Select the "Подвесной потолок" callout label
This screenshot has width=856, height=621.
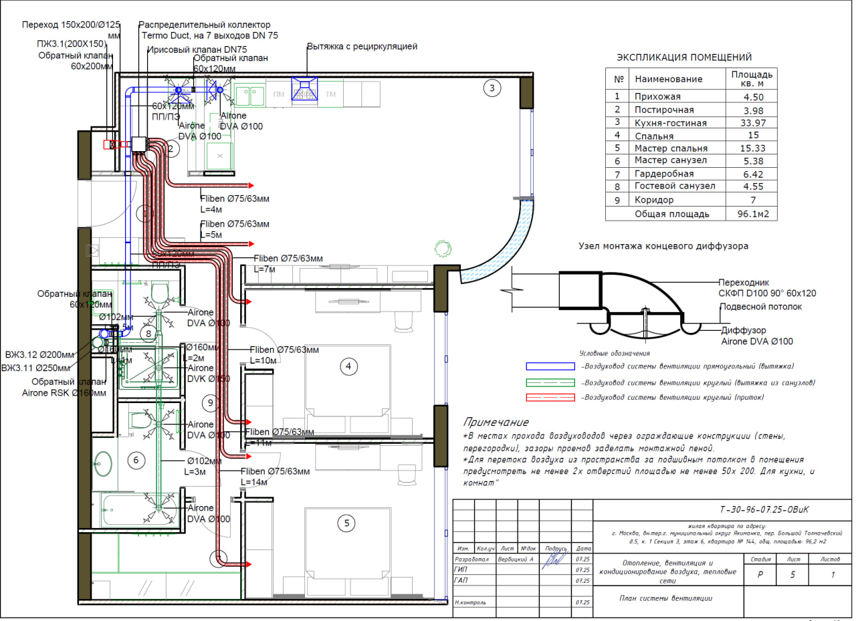click(x=761, y=307)
